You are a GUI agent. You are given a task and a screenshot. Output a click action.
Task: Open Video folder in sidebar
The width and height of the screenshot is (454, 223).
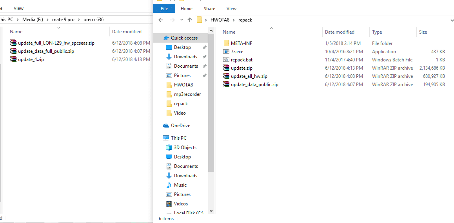pos(180,113)
